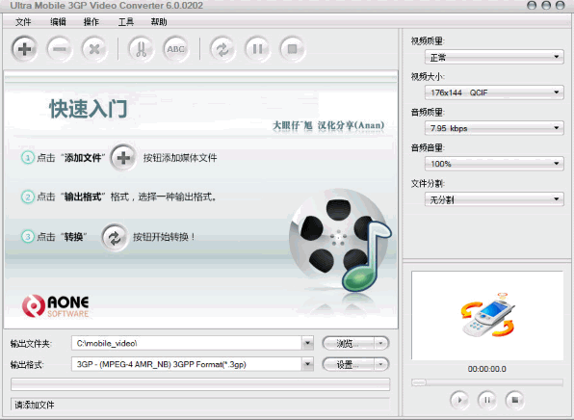Stop the preview player
Viewport: 574px width, 420px height.
point(514,400)
